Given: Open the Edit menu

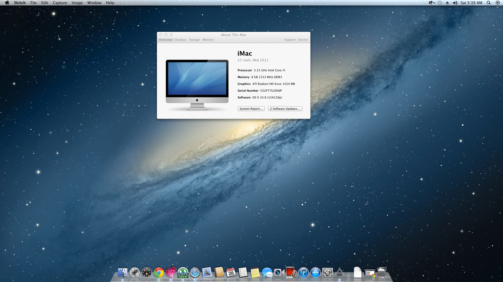Looking at the screenshot, I should pyautogui.click(x=45, y=3).
